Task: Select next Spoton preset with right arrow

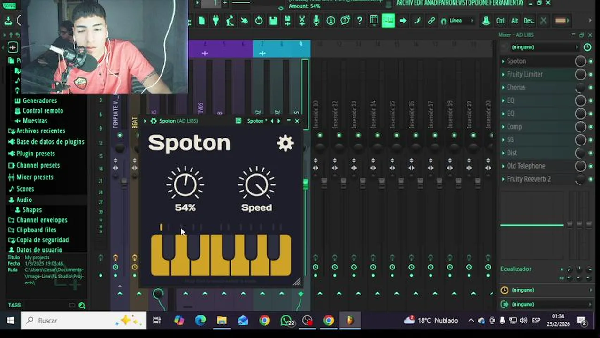Action: pyautogui.click(x=279, y=121)
